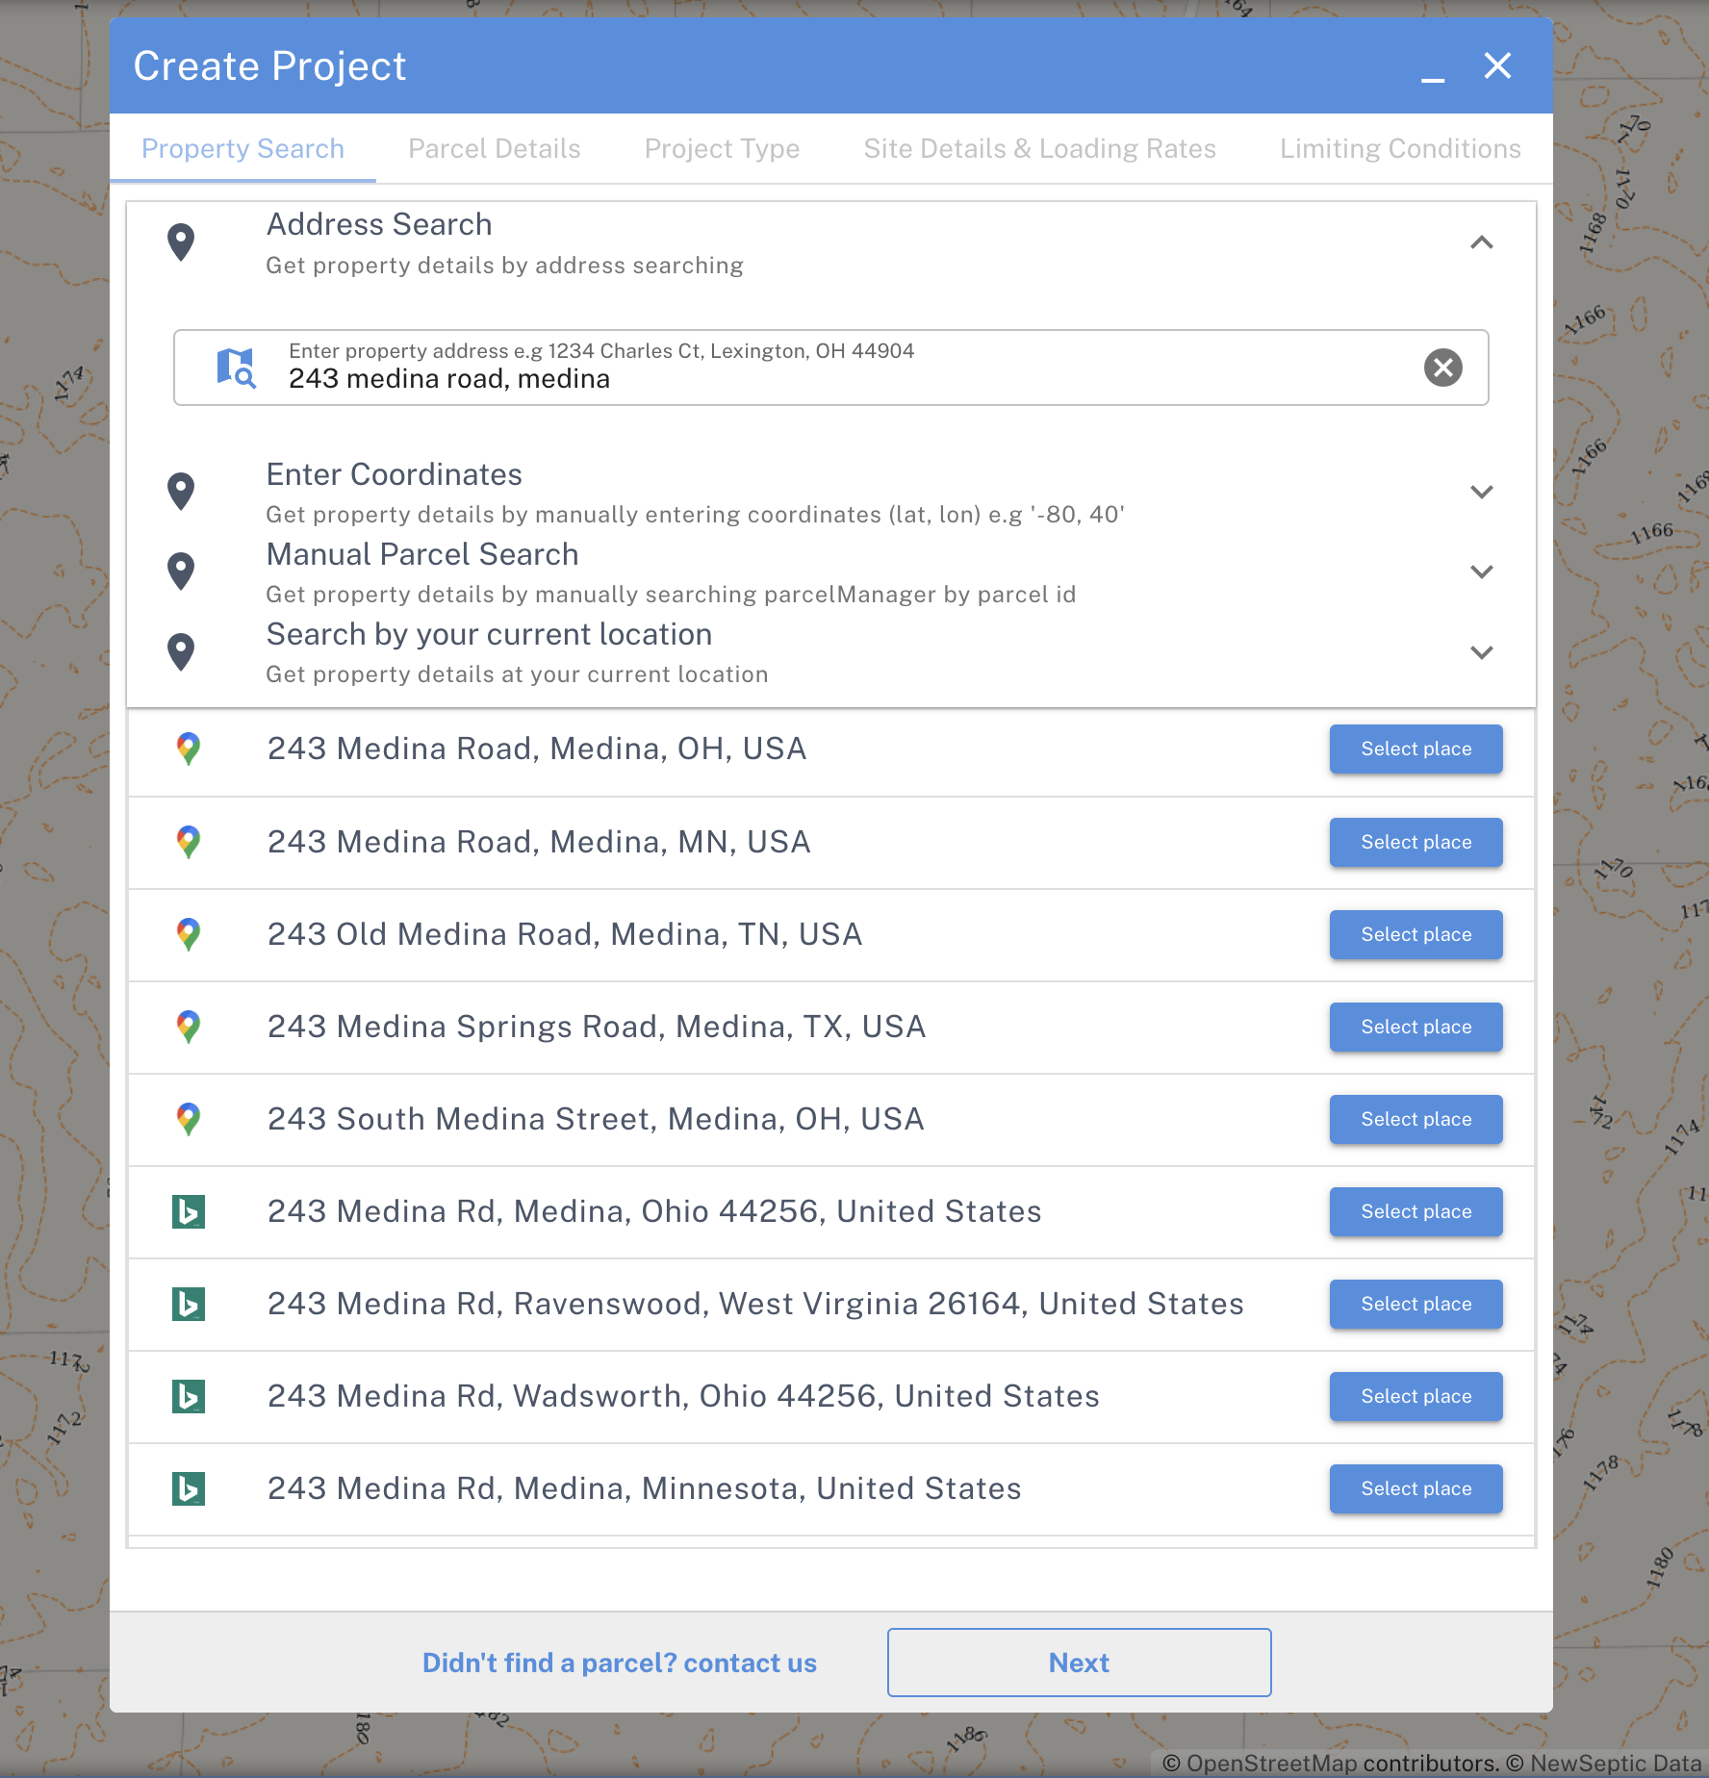Click the Manual Parcel Search pin icon

click(181, 571)
